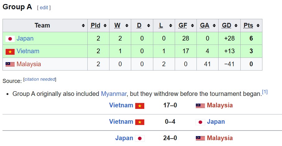Click Malaysia flag icon in standings table
The image size is (282, 146).
[x=10, y=64]
